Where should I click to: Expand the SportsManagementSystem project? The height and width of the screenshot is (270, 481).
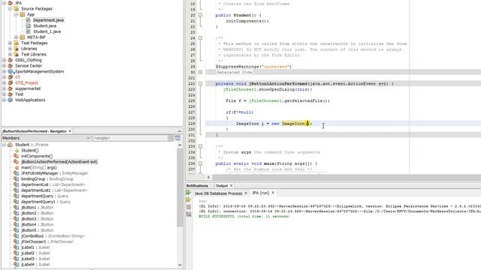[4, 71]
